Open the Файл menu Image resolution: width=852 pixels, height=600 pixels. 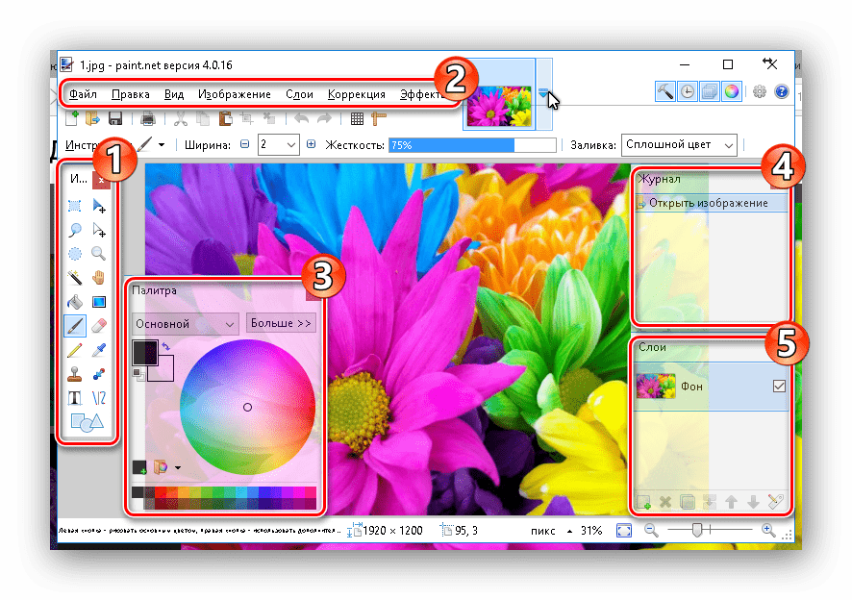pos(82,94)
